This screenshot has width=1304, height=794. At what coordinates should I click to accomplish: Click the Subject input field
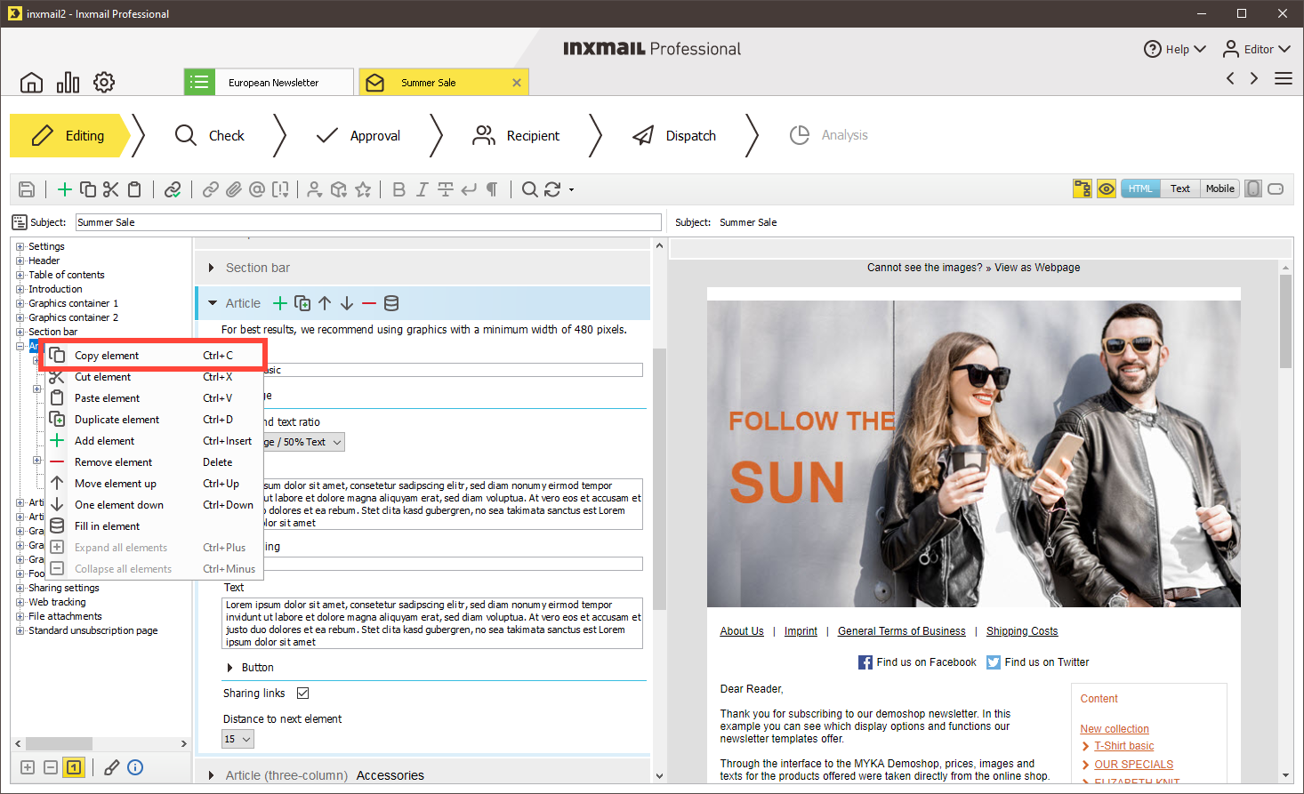click(368, 222)
